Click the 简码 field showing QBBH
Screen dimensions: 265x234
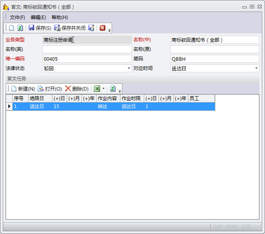tap(215, 59)
